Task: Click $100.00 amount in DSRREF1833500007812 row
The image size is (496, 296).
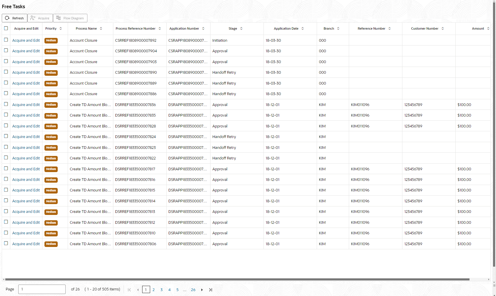Action: 465,223
